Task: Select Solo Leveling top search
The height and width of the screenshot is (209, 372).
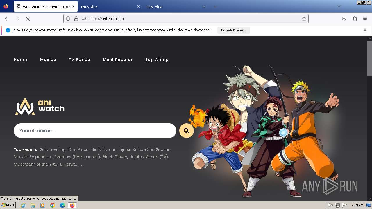Action: tap(53, 149)
